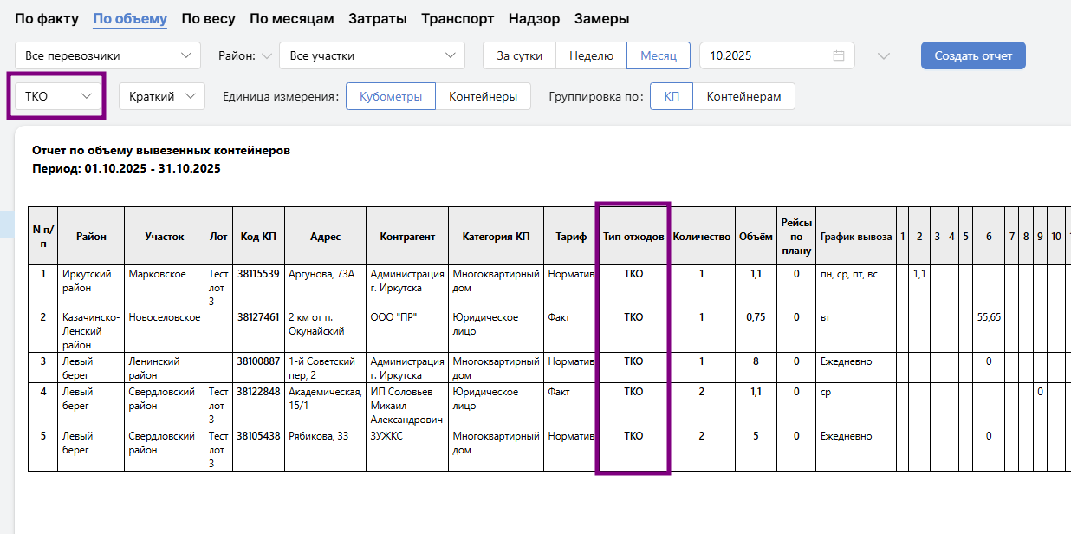1071x534 pixels.
Task: Select the 'Месяц' period option
Action: 659,55
